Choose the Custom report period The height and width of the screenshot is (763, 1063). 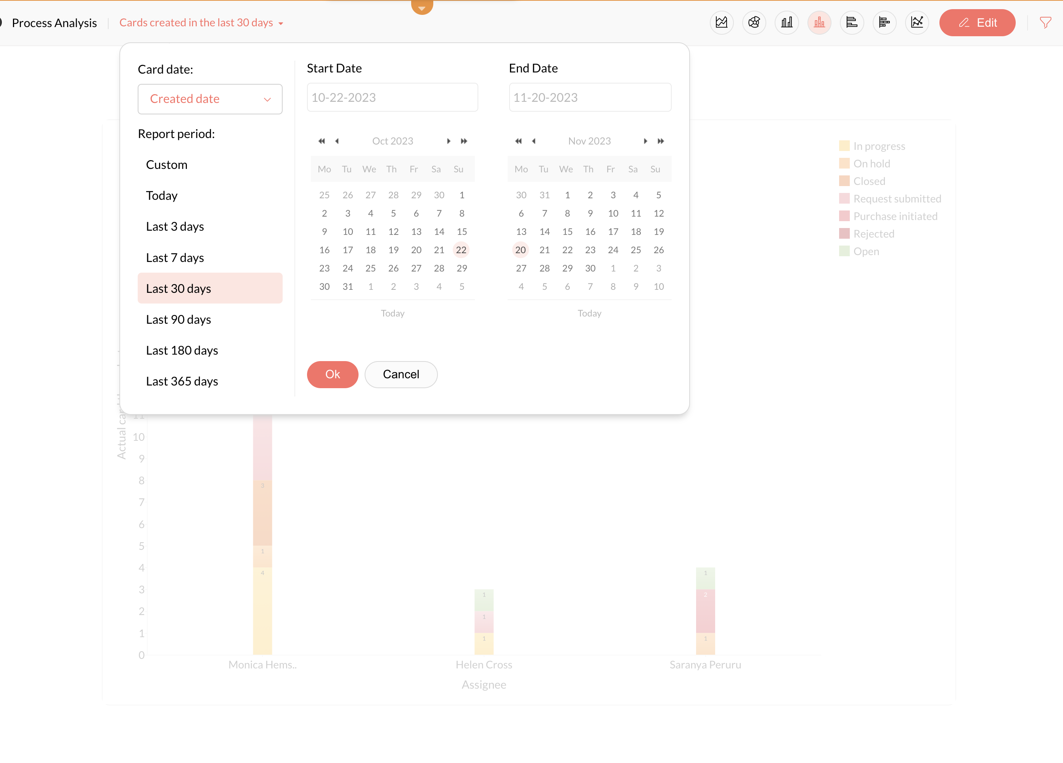point(166,165)
